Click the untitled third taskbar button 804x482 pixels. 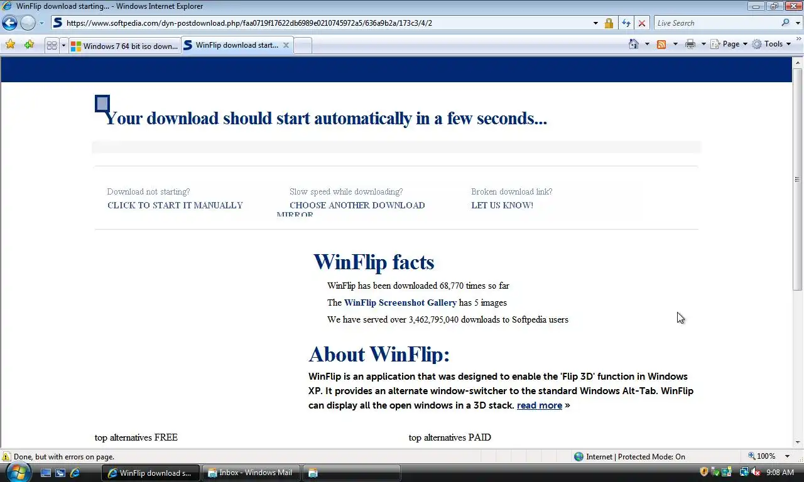pyautogui.click(x=352, y=473)
